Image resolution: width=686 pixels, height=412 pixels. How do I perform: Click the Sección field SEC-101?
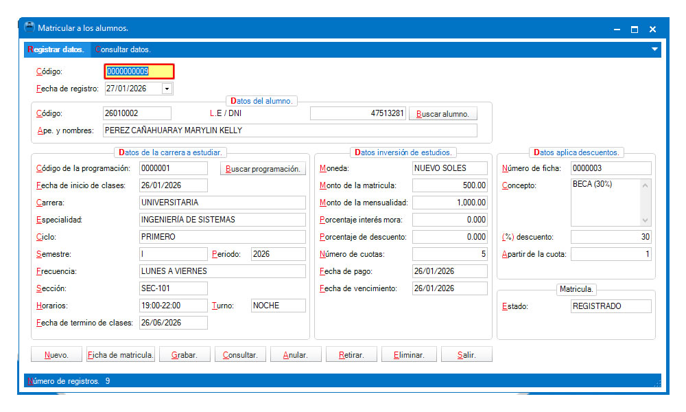pyautogui.click(x=174, y=288)
